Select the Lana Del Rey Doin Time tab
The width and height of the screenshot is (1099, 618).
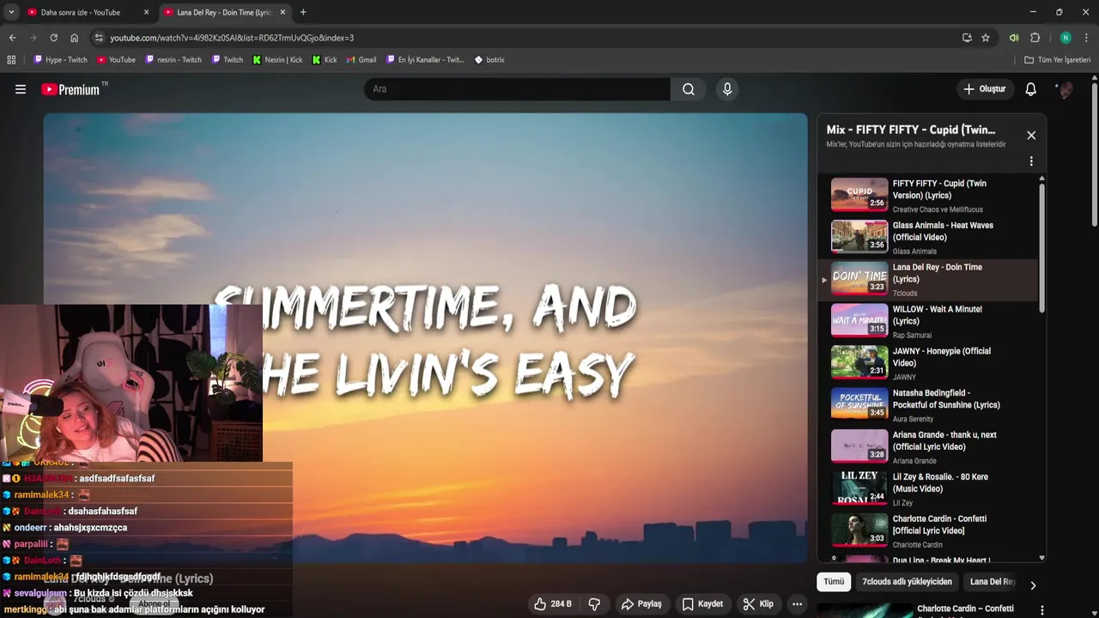[x=223, y=12]
